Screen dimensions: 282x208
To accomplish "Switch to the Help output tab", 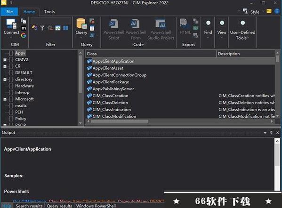I will [x=7, y=206].
